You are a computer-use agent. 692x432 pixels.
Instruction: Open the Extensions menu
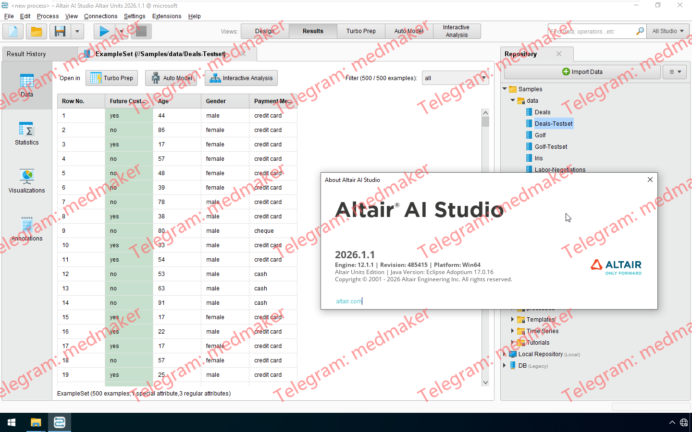[x=167, y=16]
